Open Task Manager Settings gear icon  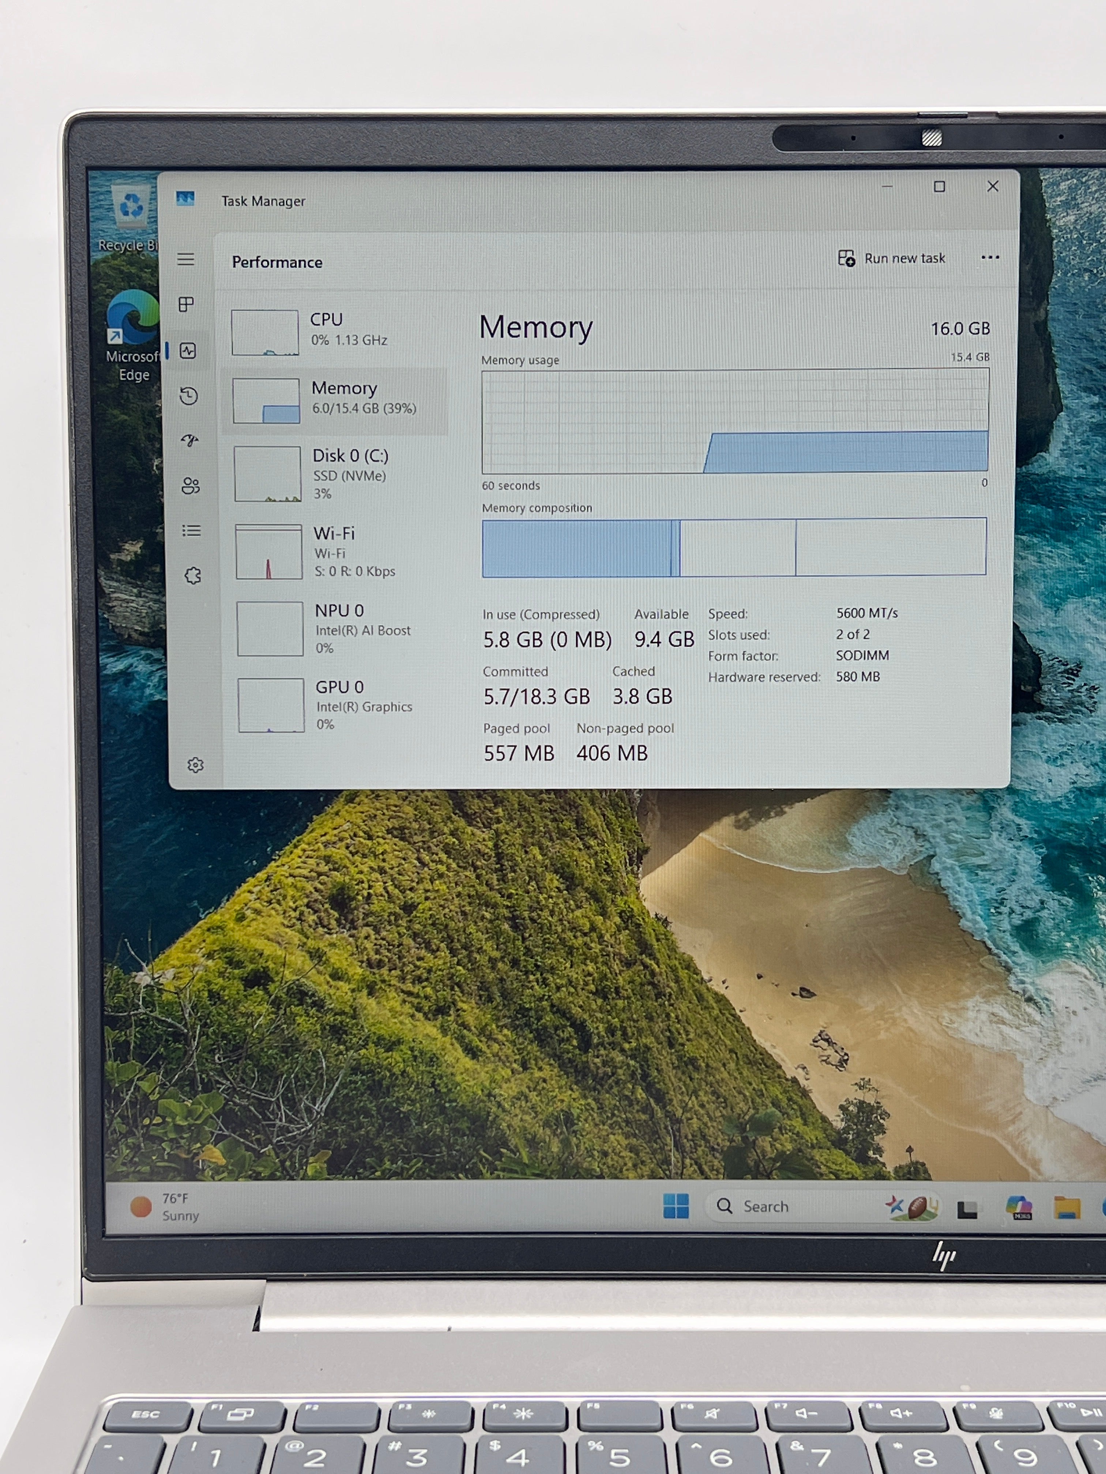pyautogui.click(x=195, y=765)
